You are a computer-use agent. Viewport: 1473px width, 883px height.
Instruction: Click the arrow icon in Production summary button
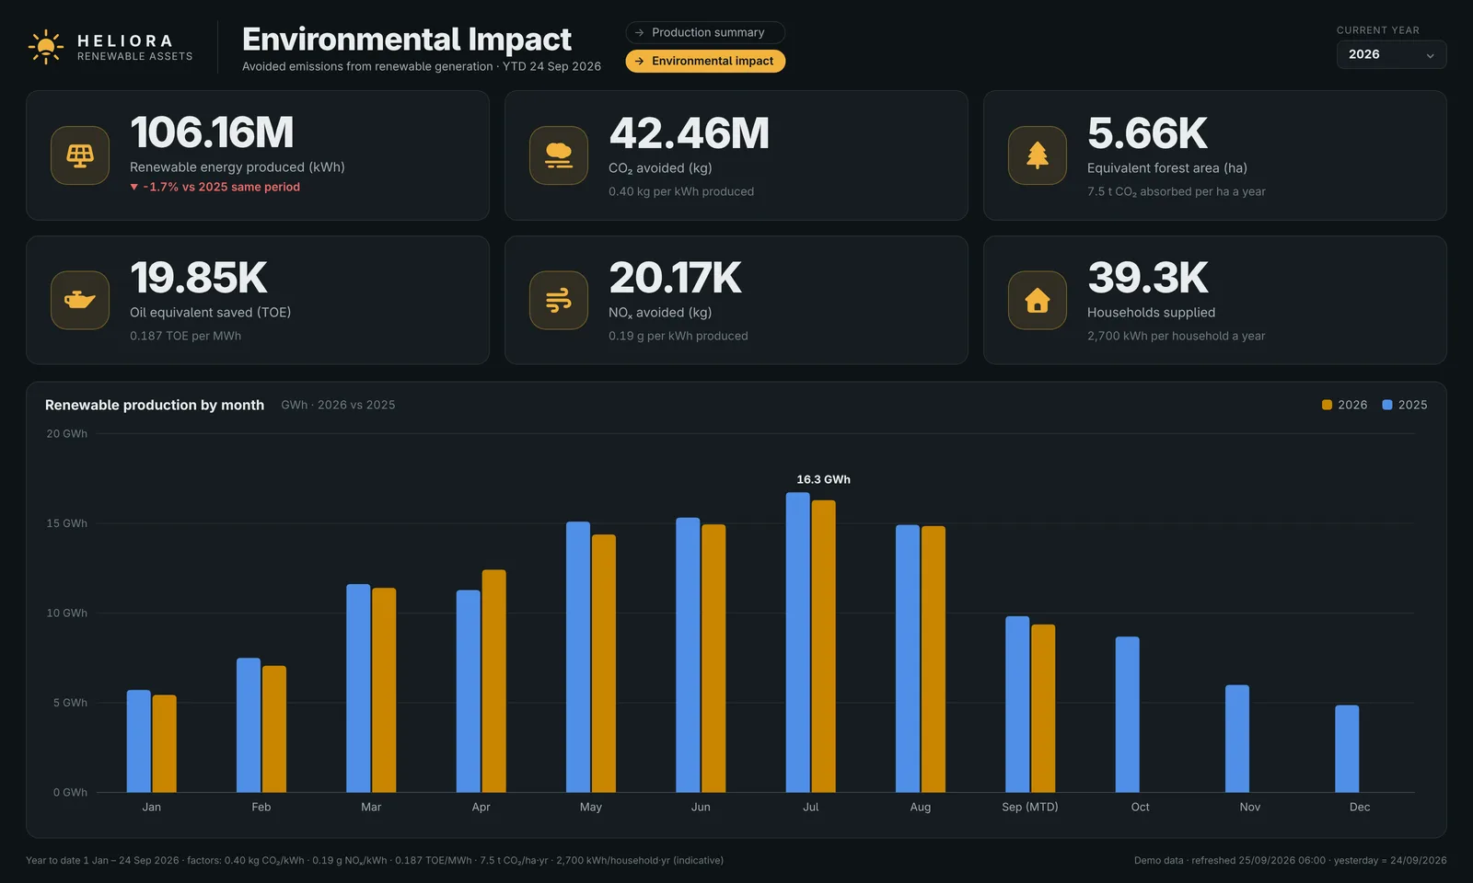click(640, 32)
